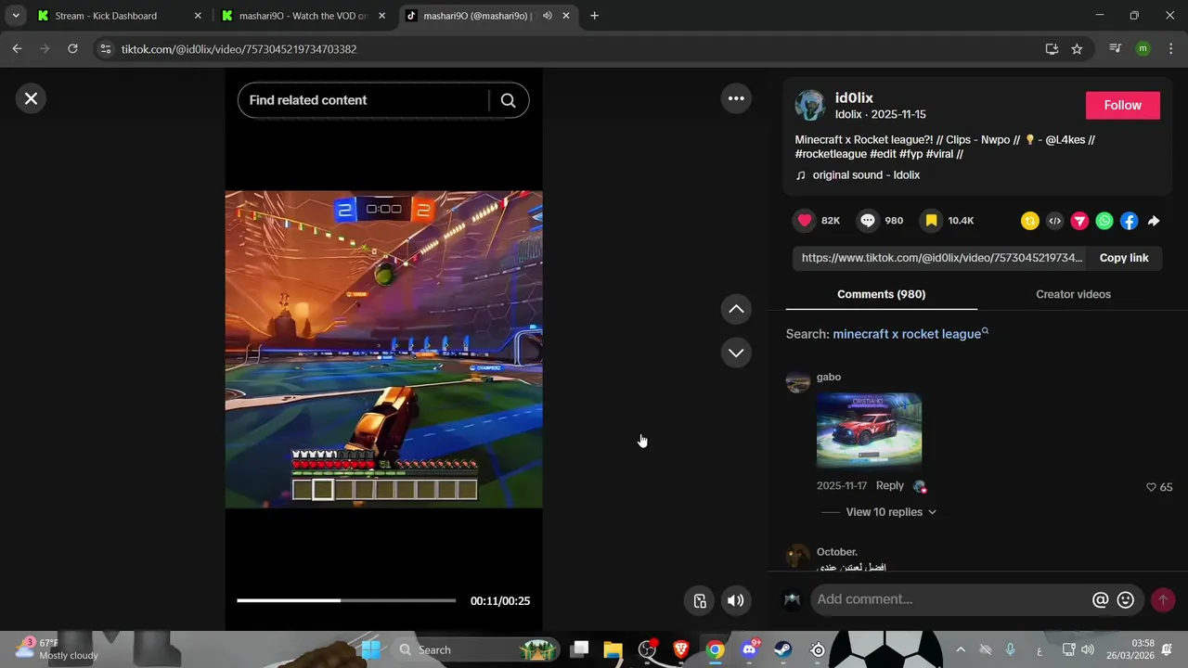Copy the video URL text field
This screenshot has width=1188, height=668.
point(941,258)
